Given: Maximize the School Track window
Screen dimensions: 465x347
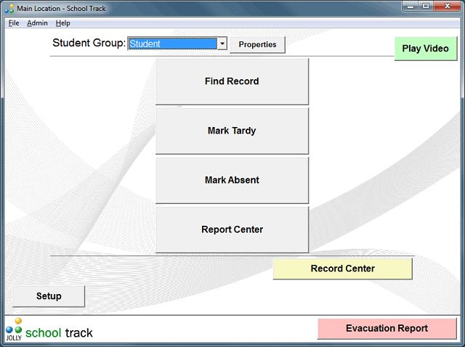Looking at the screenshot, I should click(426, 6).
